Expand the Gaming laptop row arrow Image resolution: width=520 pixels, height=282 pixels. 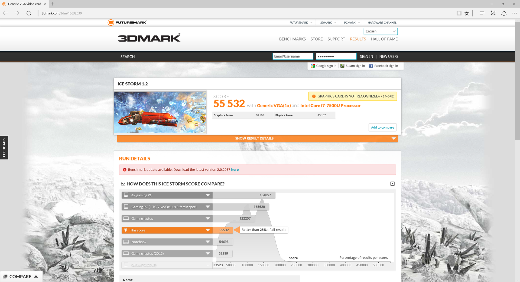tap(208, 218)
